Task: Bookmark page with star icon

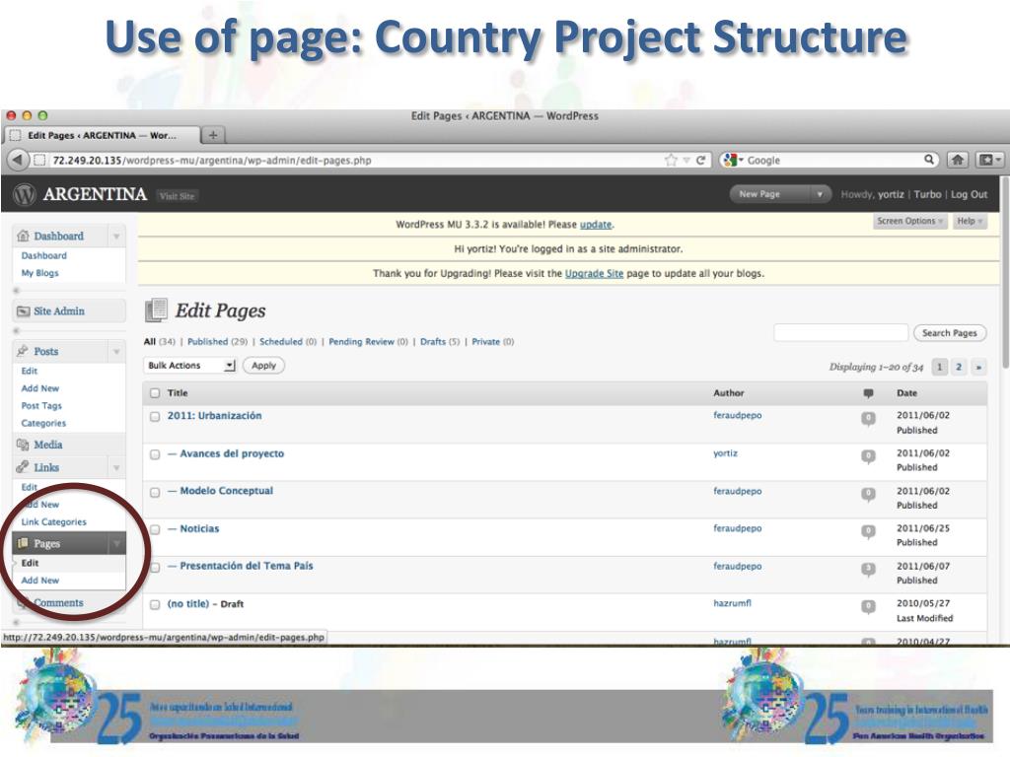Action: pos(671,160)
